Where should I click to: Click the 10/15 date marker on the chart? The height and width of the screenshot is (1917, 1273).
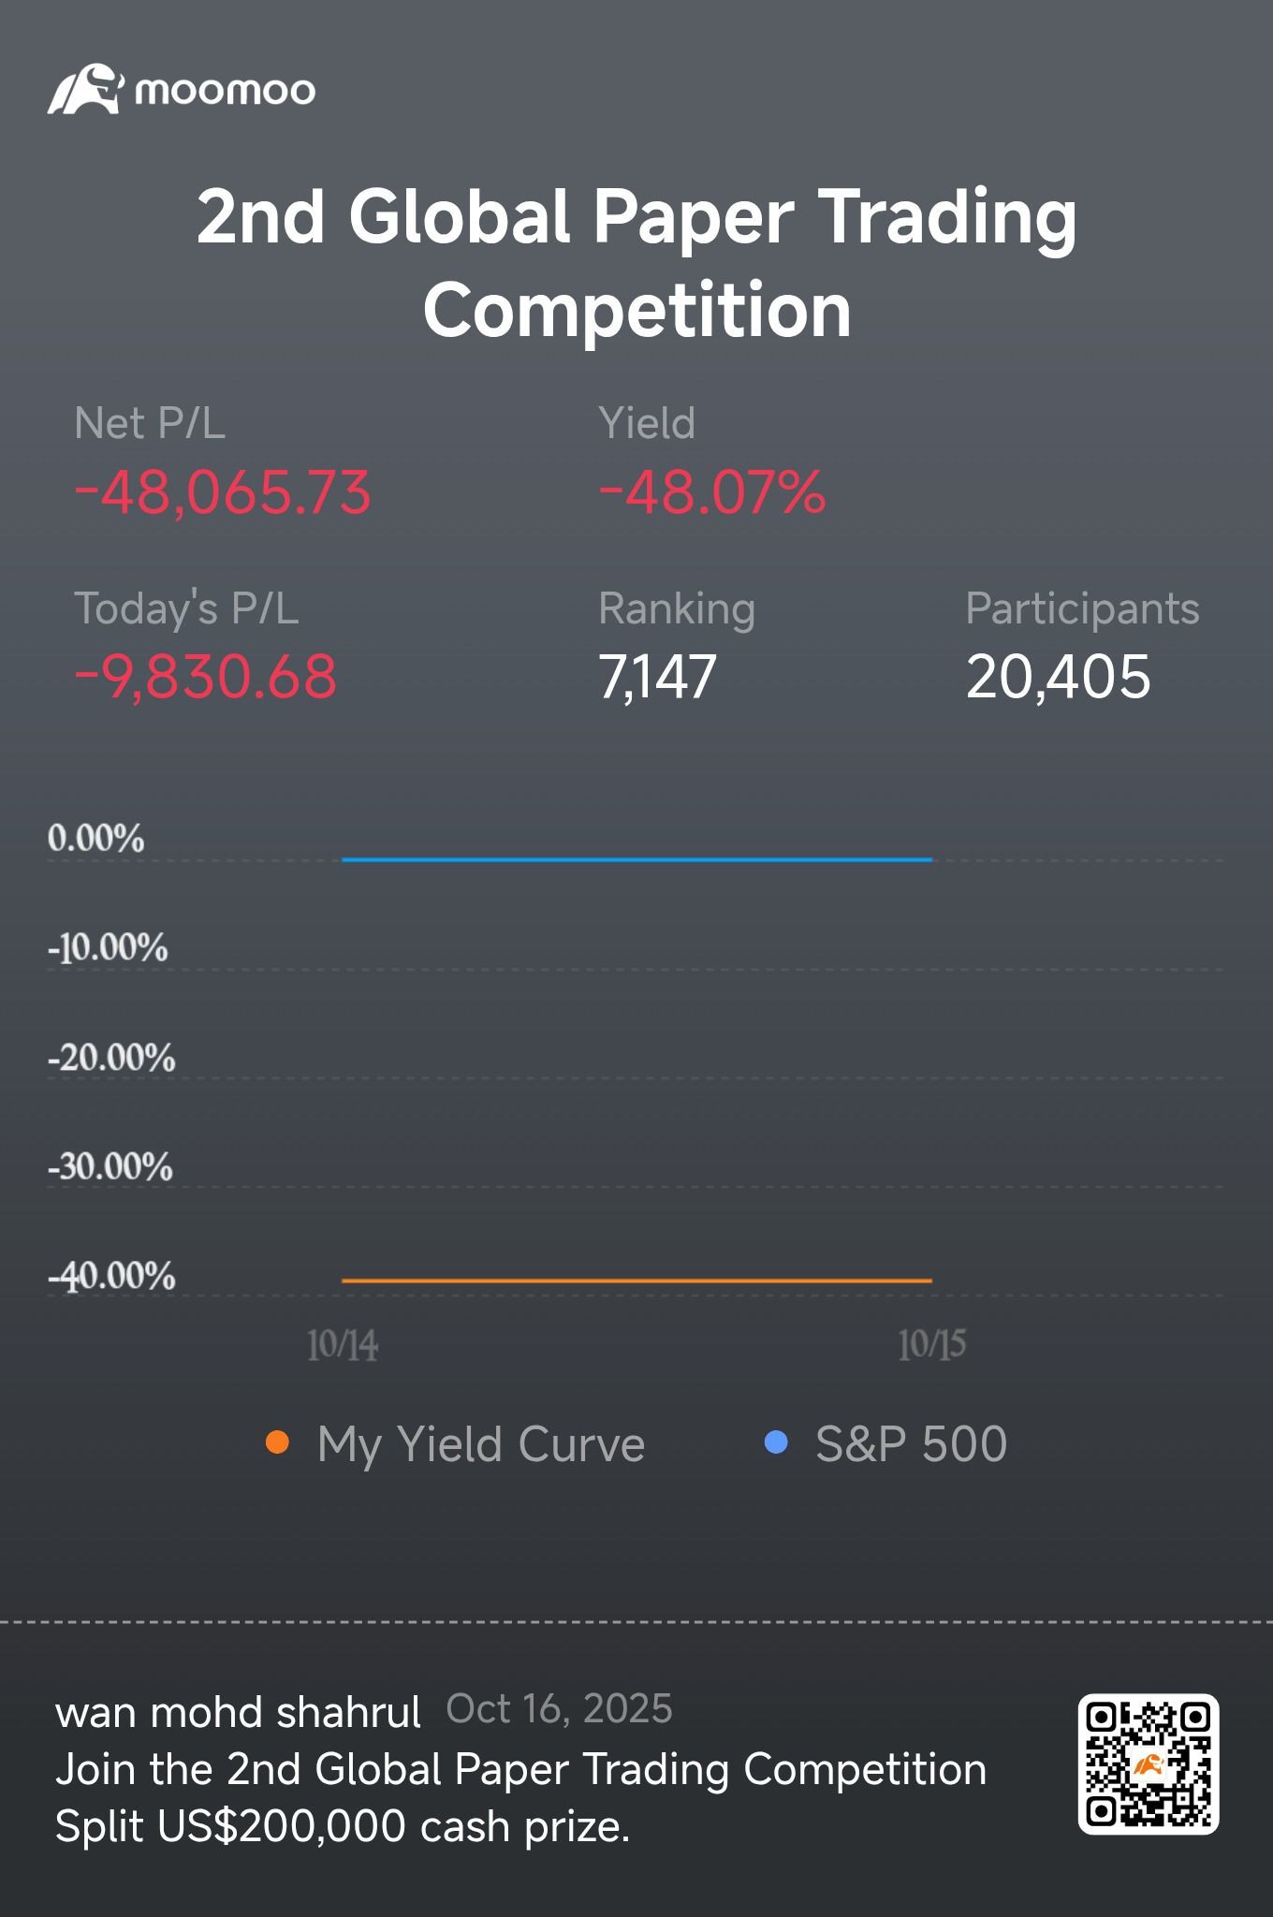coord(931,1346)
